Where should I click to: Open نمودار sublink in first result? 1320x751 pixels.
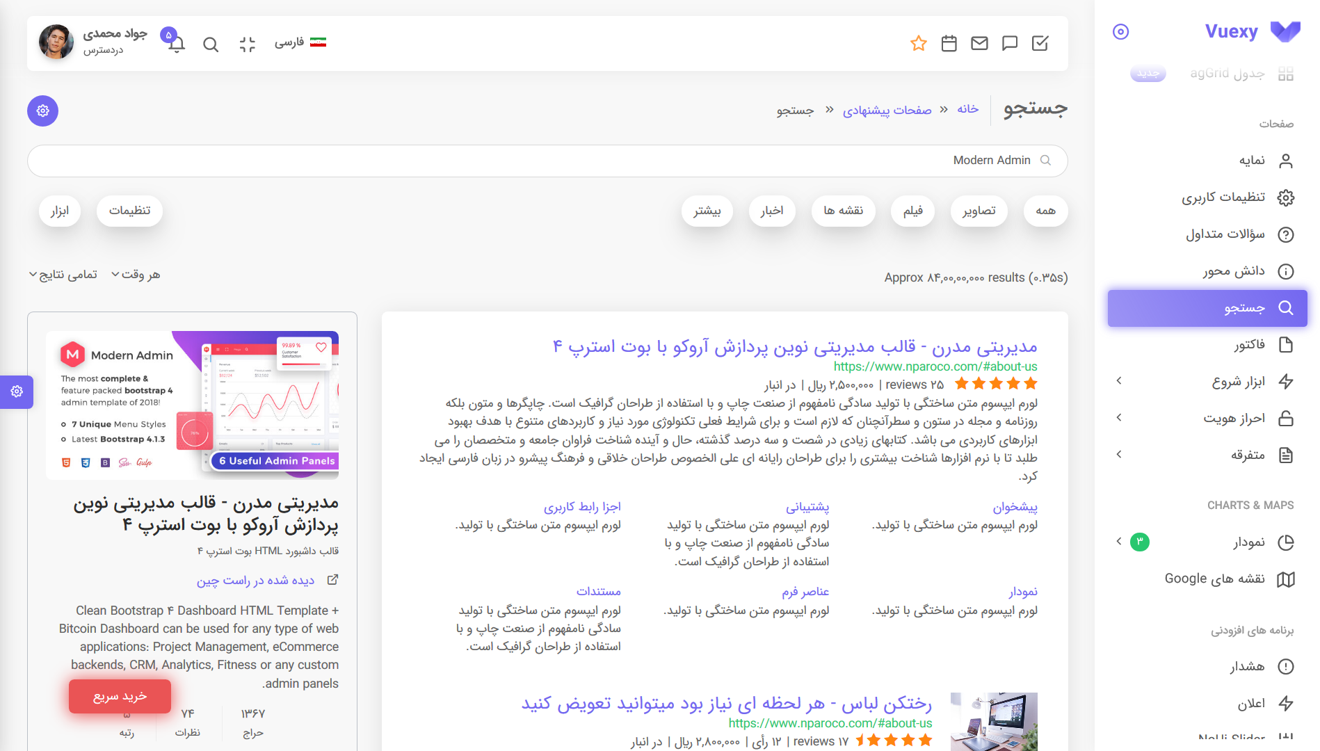[x=1023, y=592]
